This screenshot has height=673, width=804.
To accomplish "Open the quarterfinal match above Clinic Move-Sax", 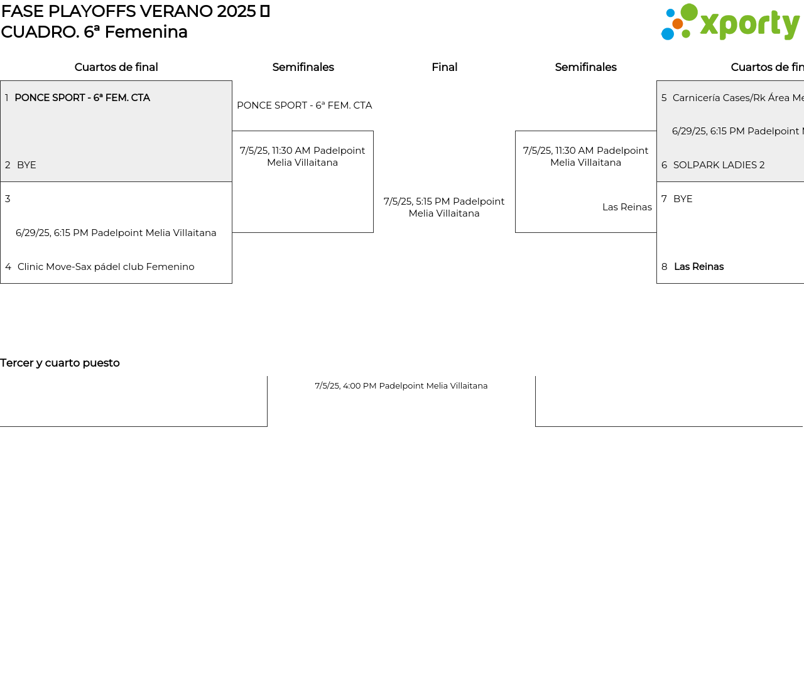I will point(116,233).
